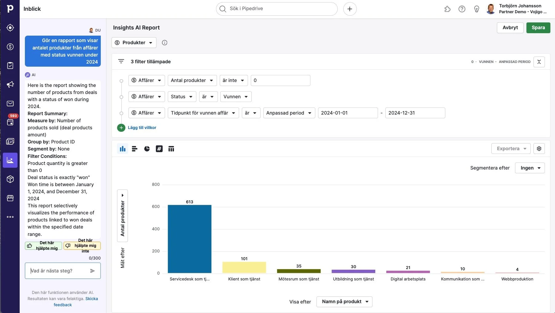Select scorecard number view
Screen dimensions: 555x313
(x=159, y=149)
